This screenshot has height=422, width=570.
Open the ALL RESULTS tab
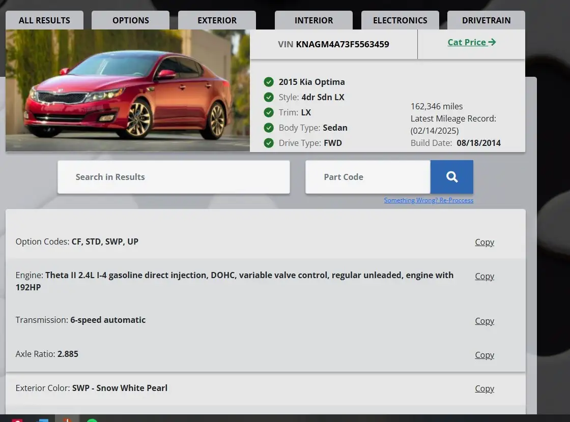[44, 20]
